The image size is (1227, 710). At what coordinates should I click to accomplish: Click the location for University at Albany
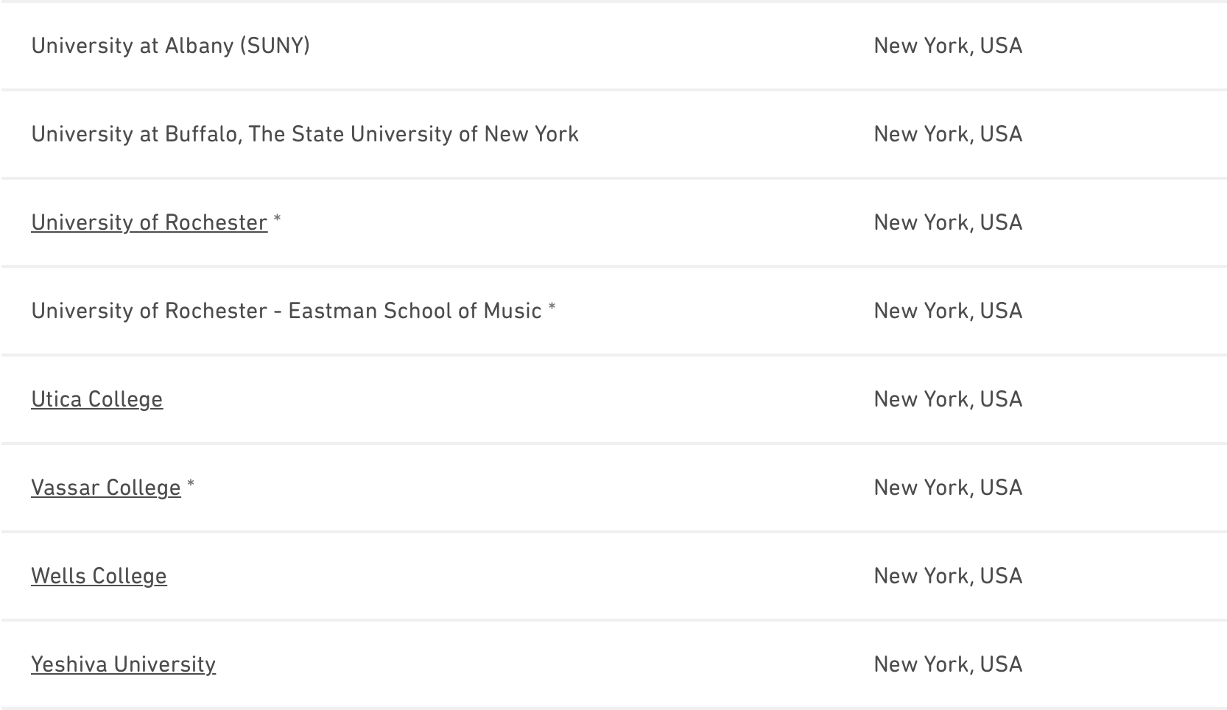[948, 46]
